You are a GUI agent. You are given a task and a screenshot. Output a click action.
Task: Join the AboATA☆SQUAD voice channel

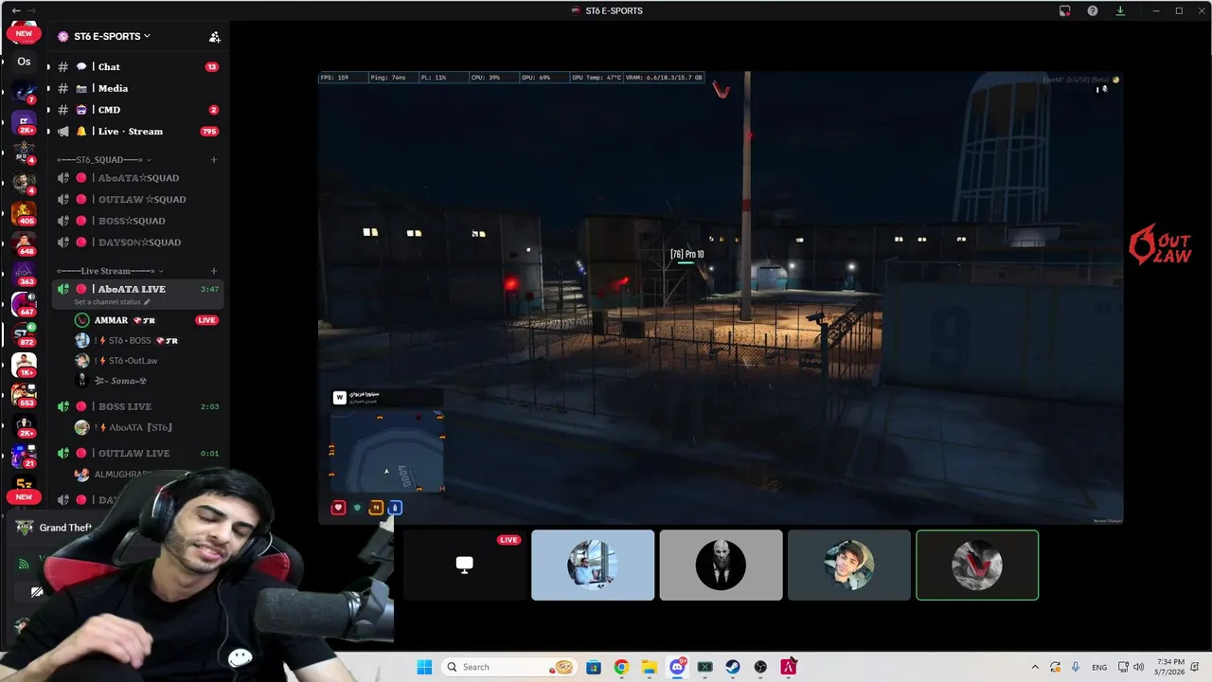(137, 178)
